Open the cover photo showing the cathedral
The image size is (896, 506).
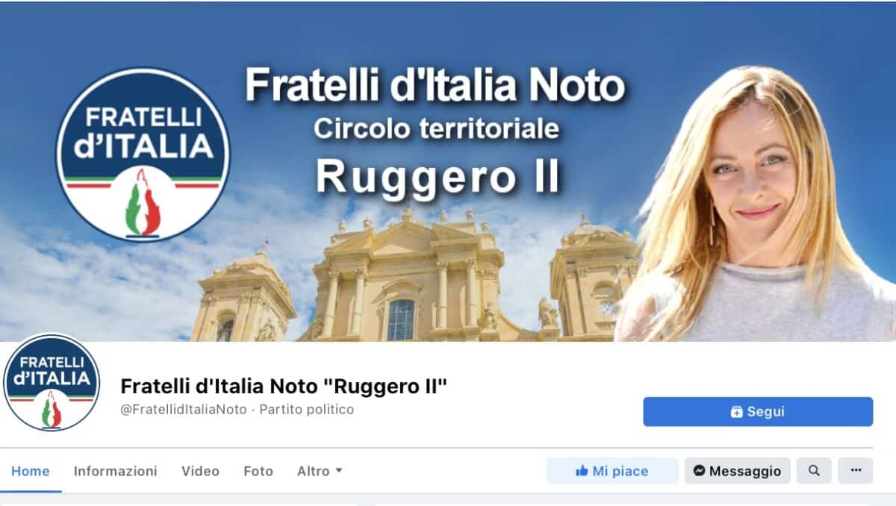click(448, 172)
